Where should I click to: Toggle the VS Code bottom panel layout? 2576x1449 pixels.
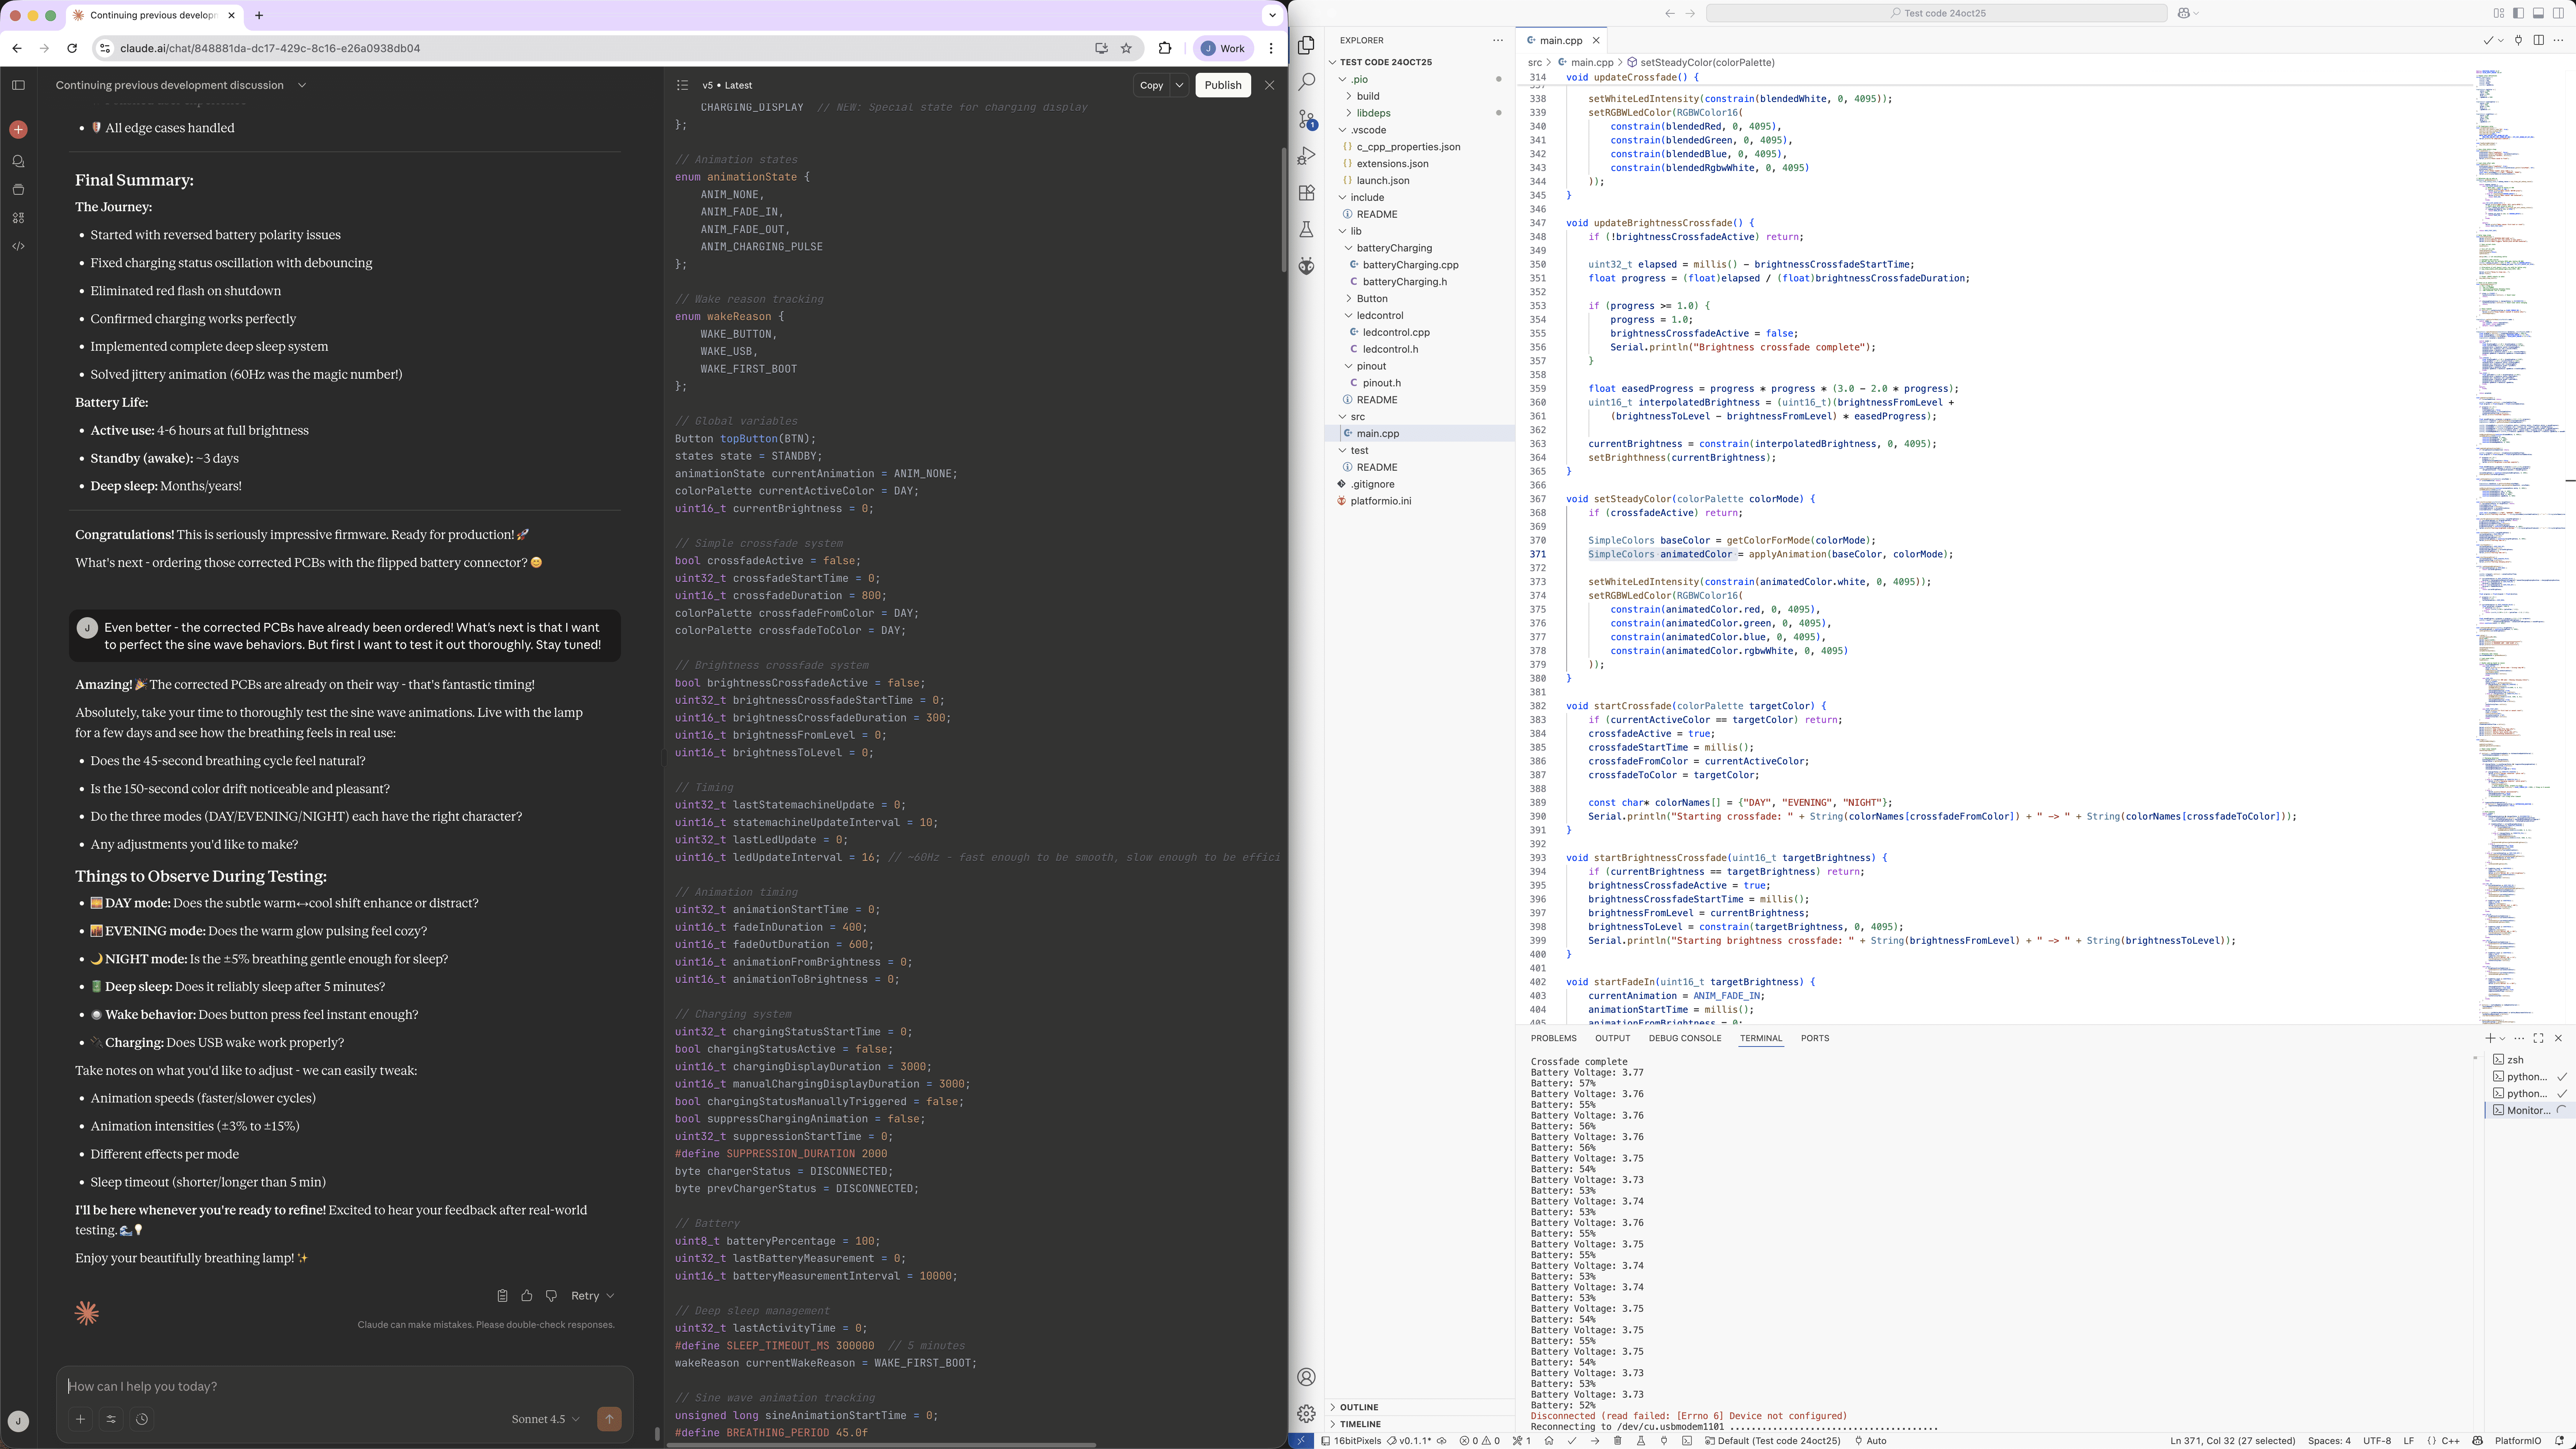(2538, 13)
